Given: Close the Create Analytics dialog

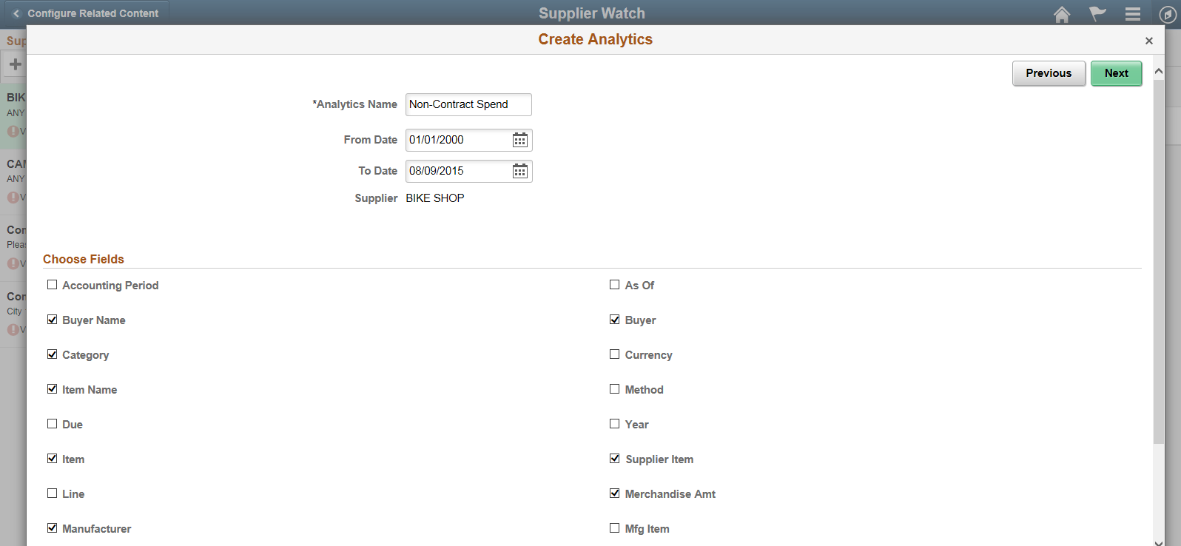Looking at the screenshot, I should [x=1149, y=41].
